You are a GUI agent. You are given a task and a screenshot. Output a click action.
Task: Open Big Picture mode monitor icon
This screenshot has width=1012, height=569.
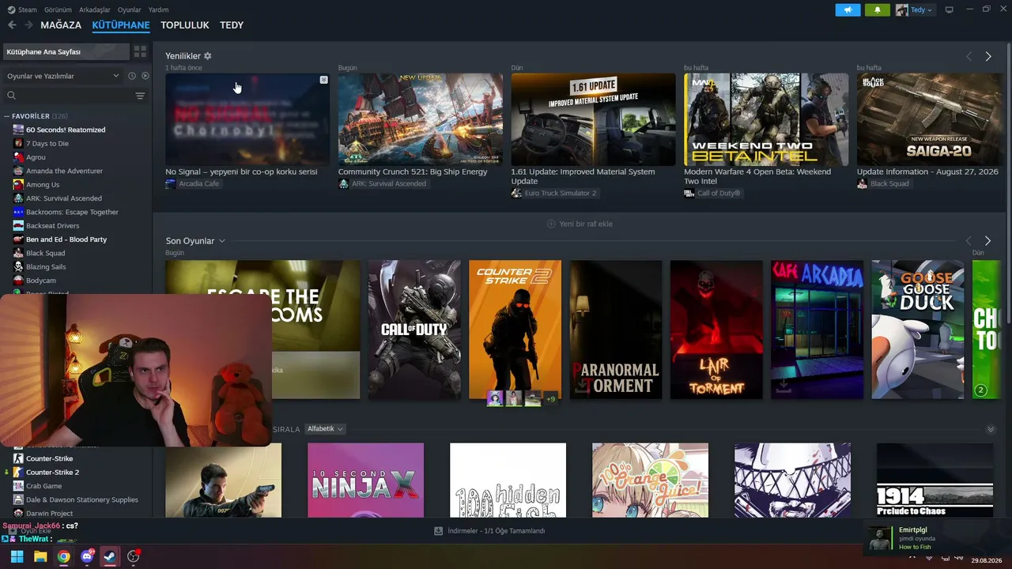(x=949, y=9)
